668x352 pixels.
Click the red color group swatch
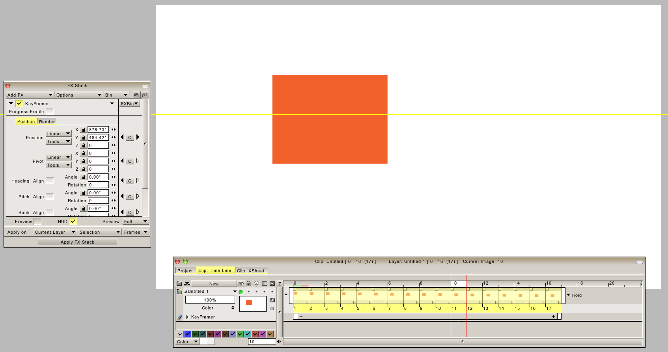[x=255, y=334]
